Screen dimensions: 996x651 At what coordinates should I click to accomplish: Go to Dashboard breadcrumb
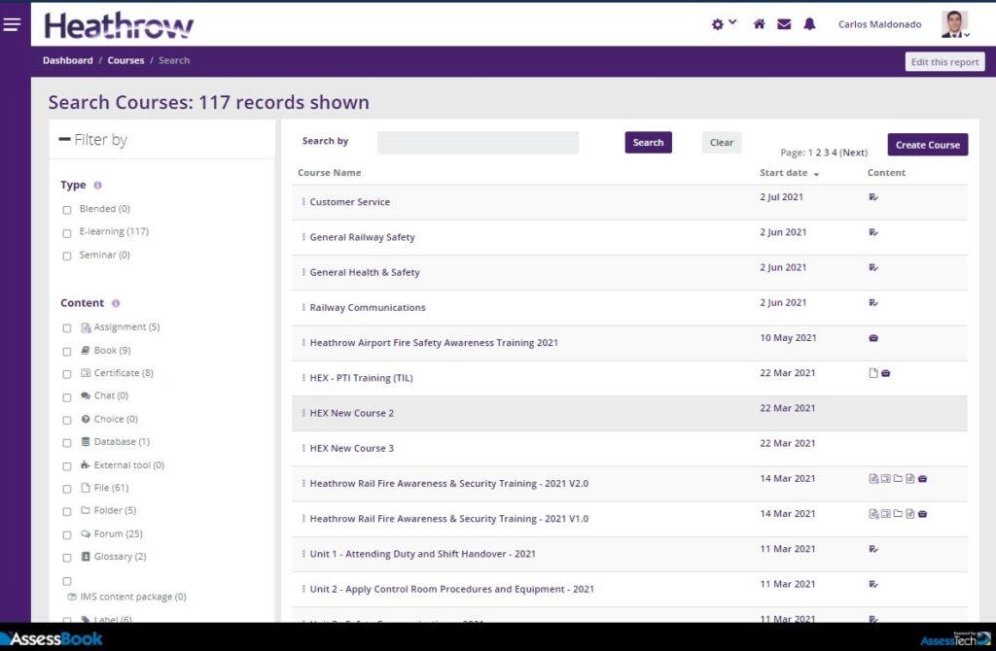[x=67, y=60]
